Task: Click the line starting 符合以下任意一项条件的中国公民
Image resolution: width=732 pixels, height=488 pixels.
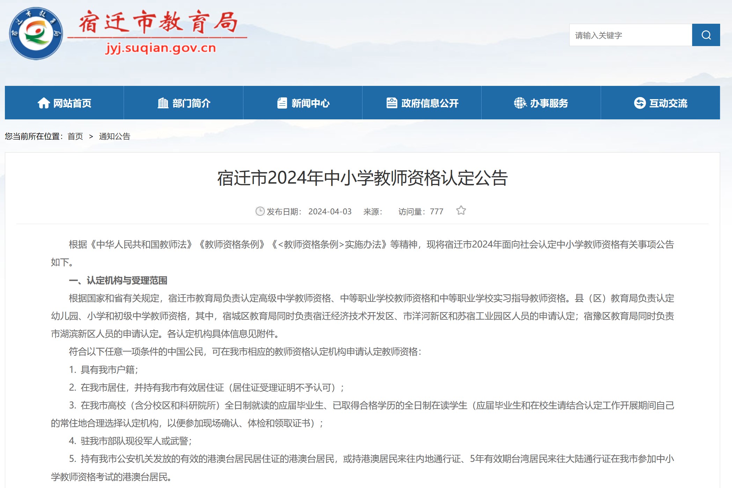Action: point(245,352)
